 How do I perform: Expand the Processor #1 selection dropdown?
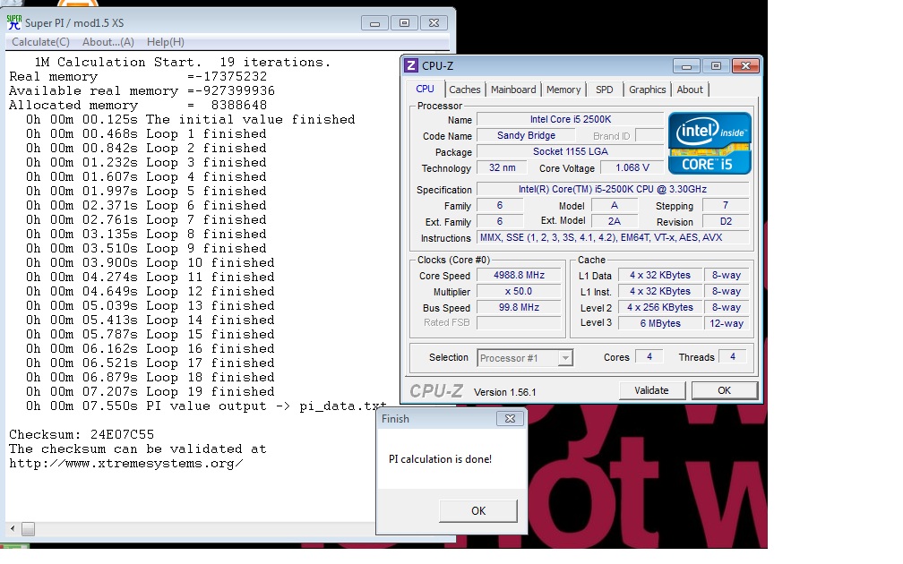(564, 358)
